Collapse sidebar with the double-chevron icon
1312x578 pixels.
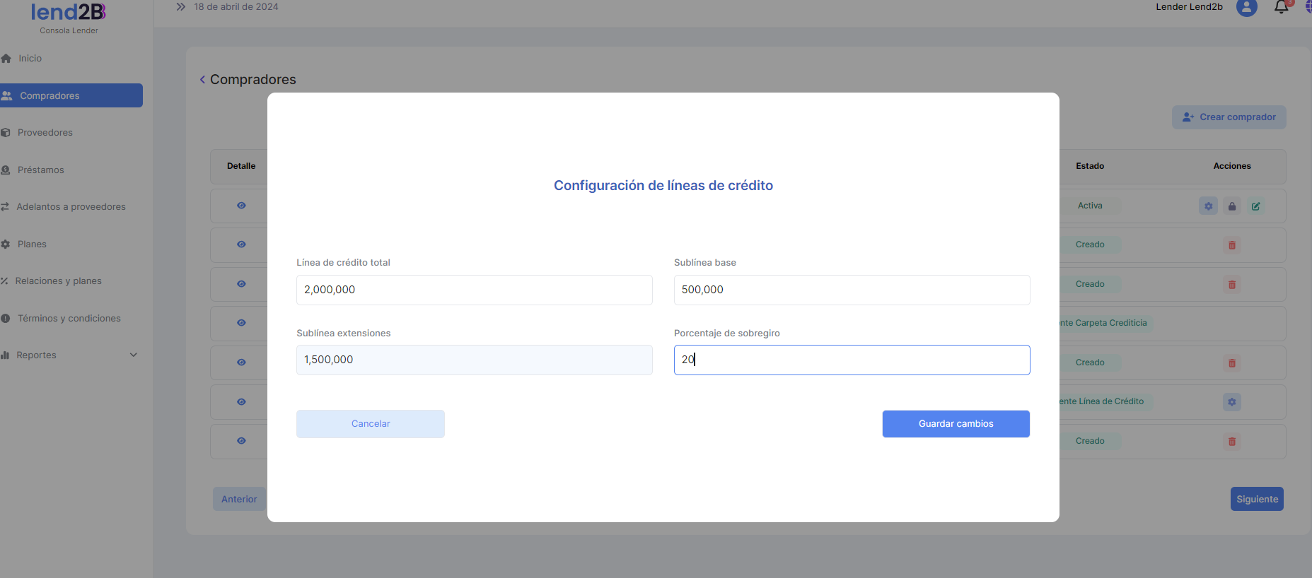click(x=180, y=7)
